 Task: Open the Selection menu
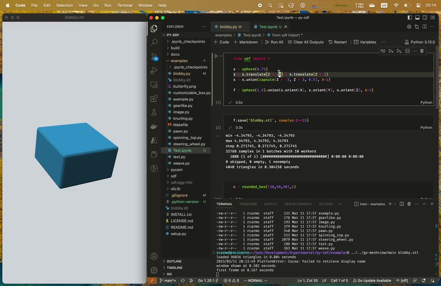pyautogui.click(x=64, y=5)
